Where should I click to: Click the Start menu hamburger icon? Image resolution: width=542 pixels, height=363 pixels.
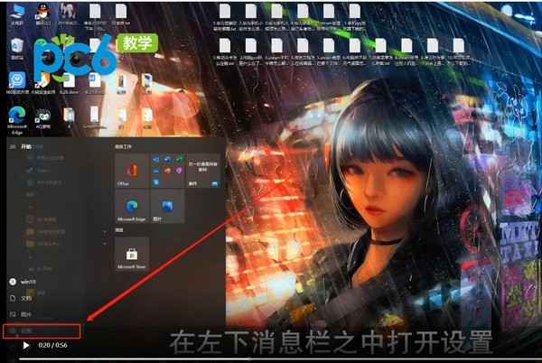coord(13,147)
